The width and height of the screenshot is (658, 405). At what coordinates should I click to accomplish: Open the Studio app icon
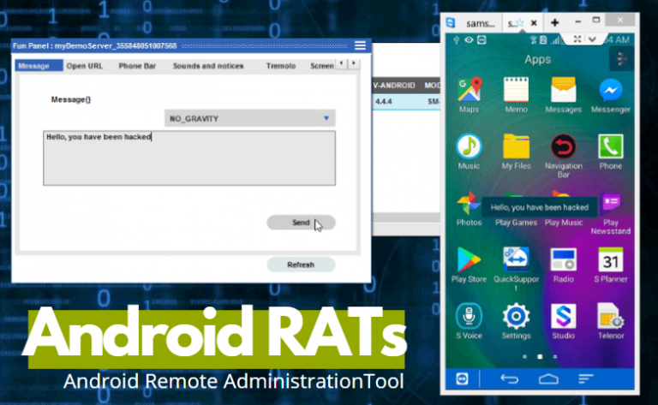pos(563,316)
